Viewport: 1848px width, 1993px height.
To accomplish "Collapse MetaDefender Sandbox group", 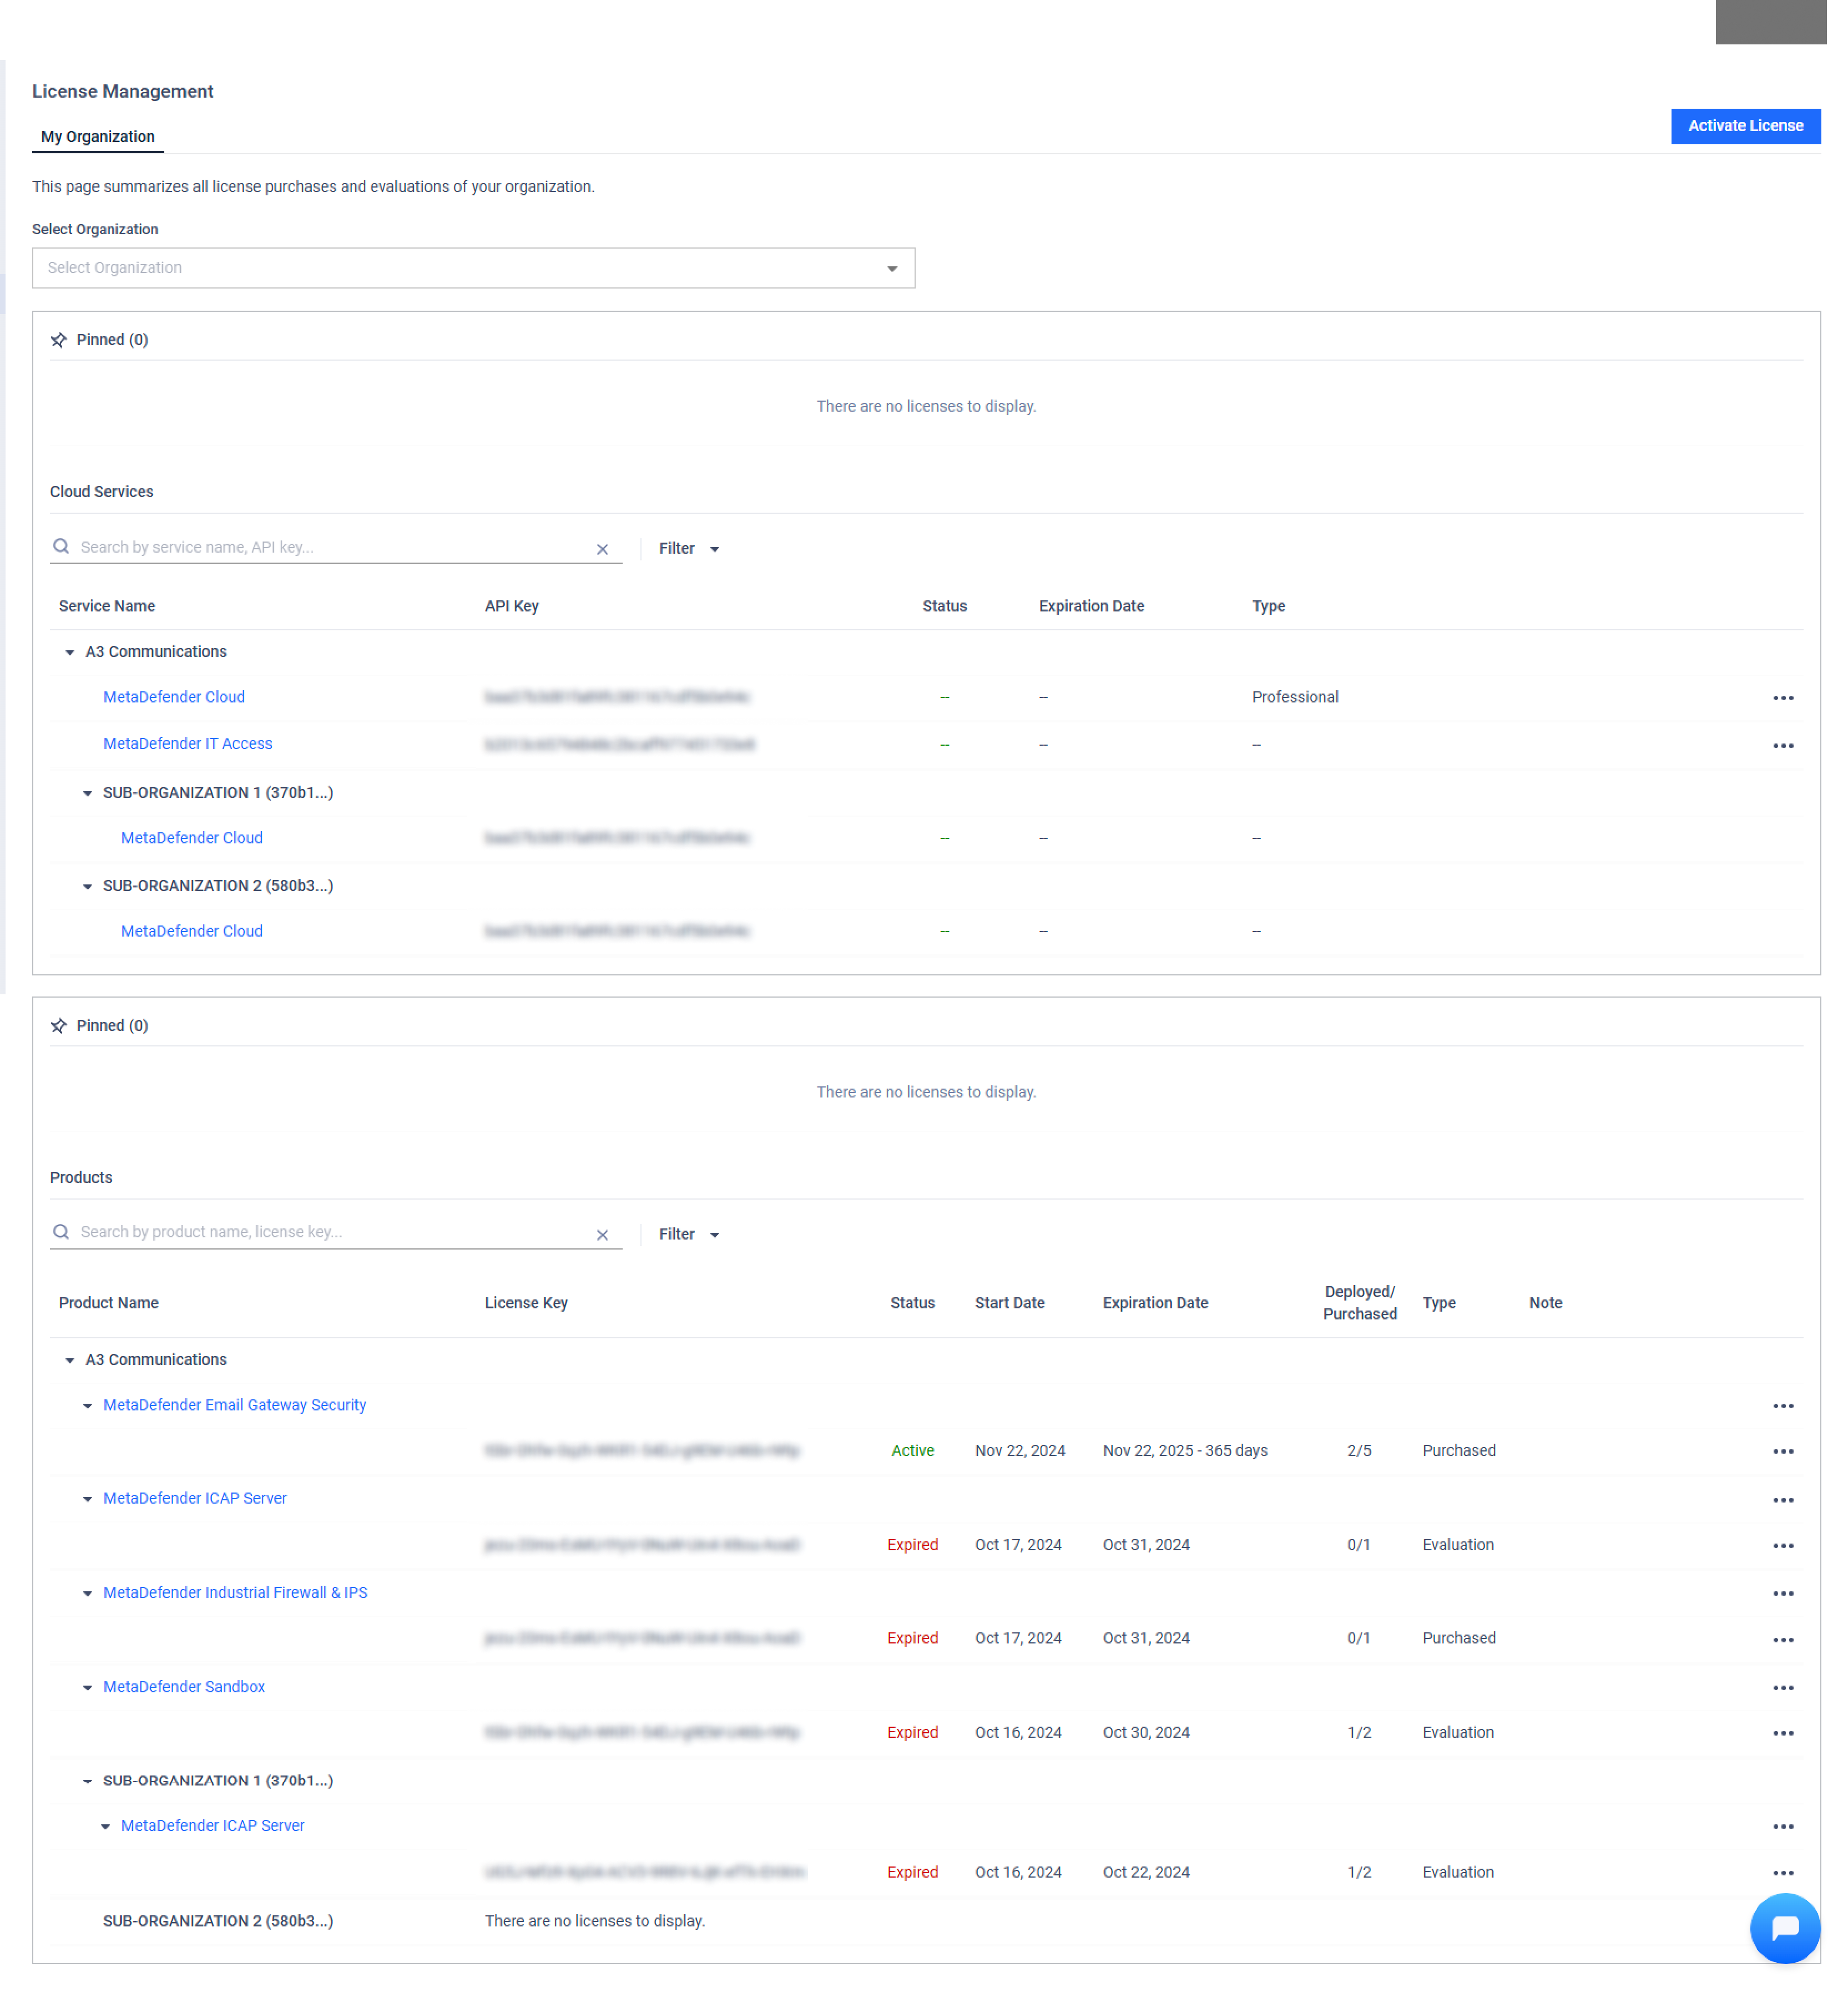I will [x=88, y=1687].
